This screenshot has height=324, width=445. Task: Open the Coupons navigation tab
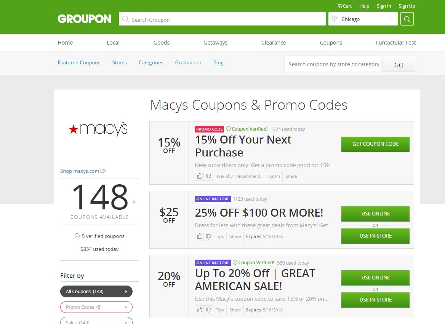331,43
